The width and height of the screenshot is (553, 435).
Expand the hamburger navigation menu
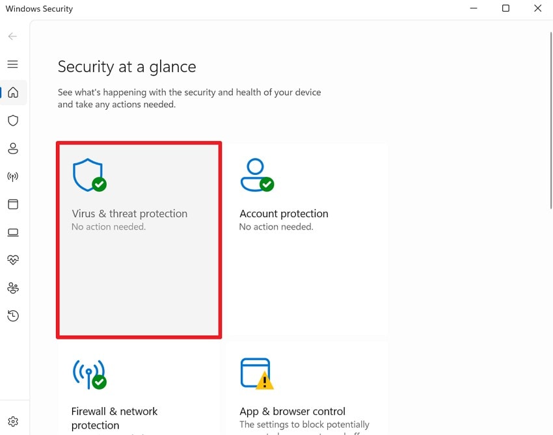point(13,64)
